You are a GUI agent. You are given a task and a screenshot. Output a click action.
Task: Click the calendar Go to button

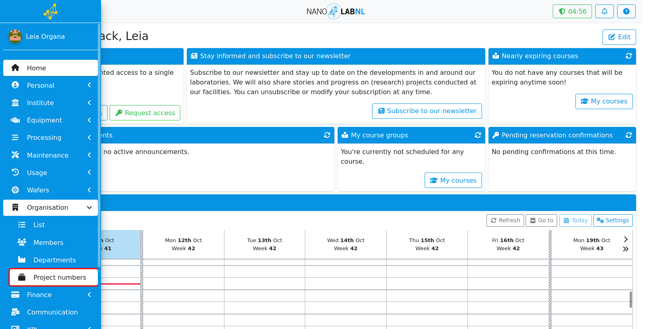pos(541,220)
